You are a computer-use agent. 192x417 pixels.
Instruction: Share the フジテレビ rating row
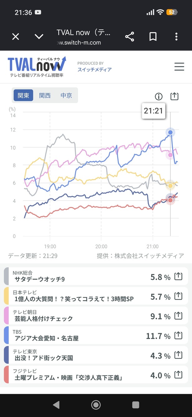click(x=178, y=375)
